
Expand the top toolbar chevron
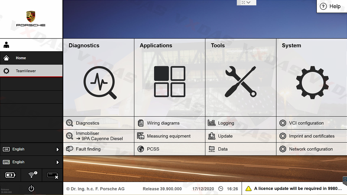pos(248,3)
